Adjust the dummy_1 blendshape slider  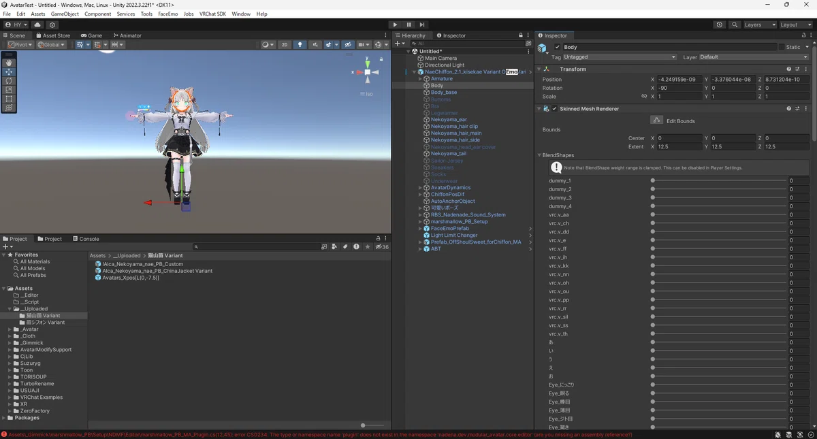pyautogui.click(x=719, y=181)
